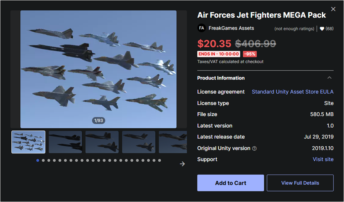The height and width of the screenshot is (202, 344).
Task: Click the Original Unity version help icon
Action: 254,148
